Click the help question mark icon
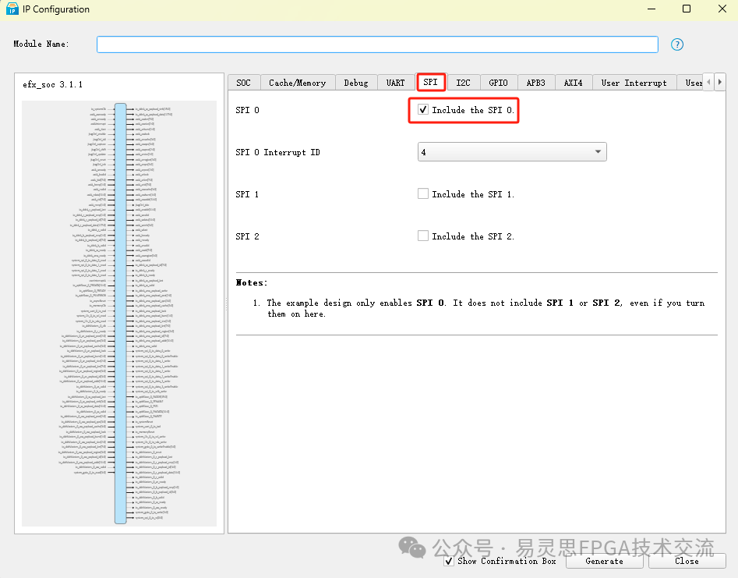 pos(677,44)
